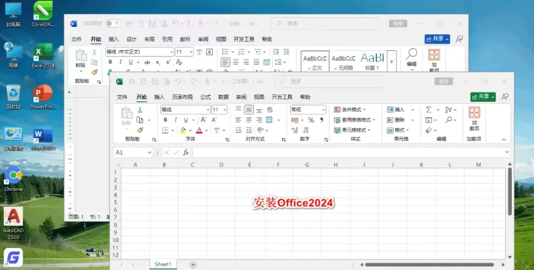Image resolution: width=534 pixels, height=270 pixels.
Task: Click the Cut scissors icon in Excel ribbon
Action: point(140,110)
